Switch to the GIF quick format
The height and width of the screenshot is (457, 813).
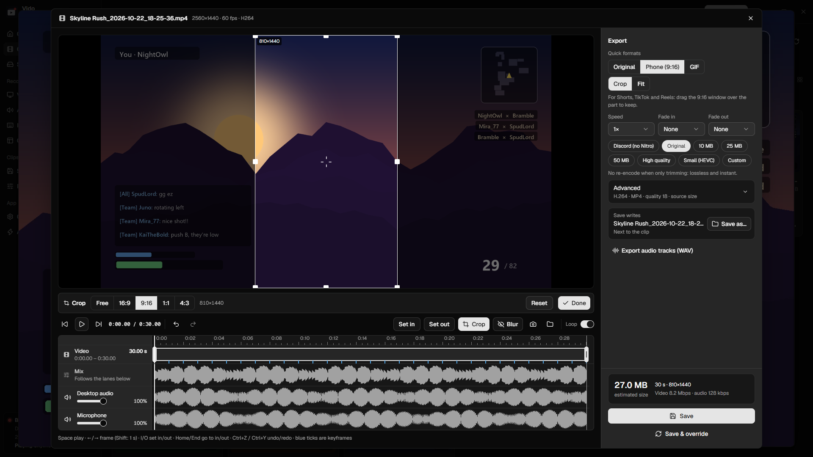pos(694,67)
